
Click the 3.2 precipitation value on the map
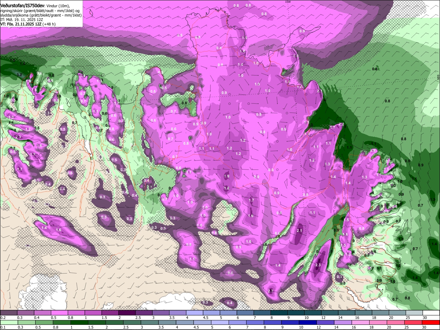coord(19,75)
